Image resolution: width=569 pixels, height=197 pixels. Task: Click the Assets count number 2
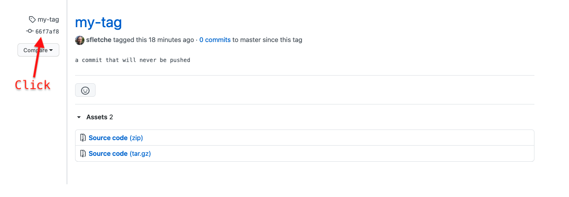pos(111,117)
